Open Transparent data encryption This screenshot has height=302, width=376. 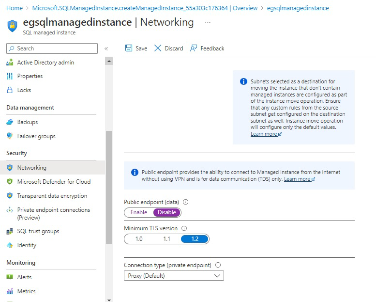[x=53, y=195]
